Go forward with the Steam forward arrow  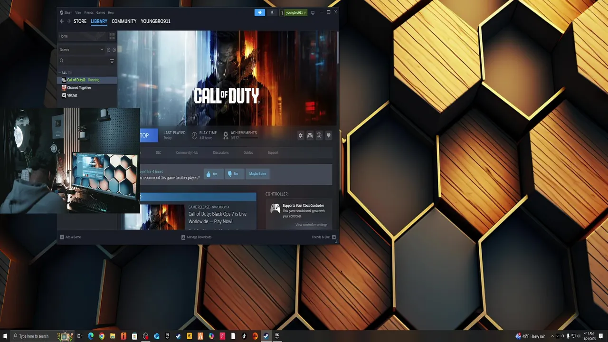click(x=68, y=21)
